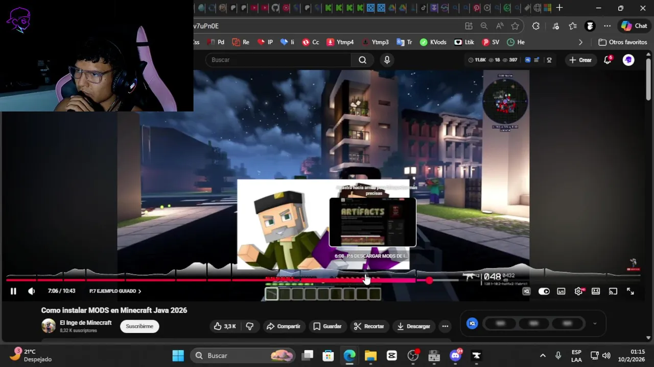This screenshot has height=367, width=654.
Task: Dislike the video
Action: pyautogui.click(x=250, y=326)
